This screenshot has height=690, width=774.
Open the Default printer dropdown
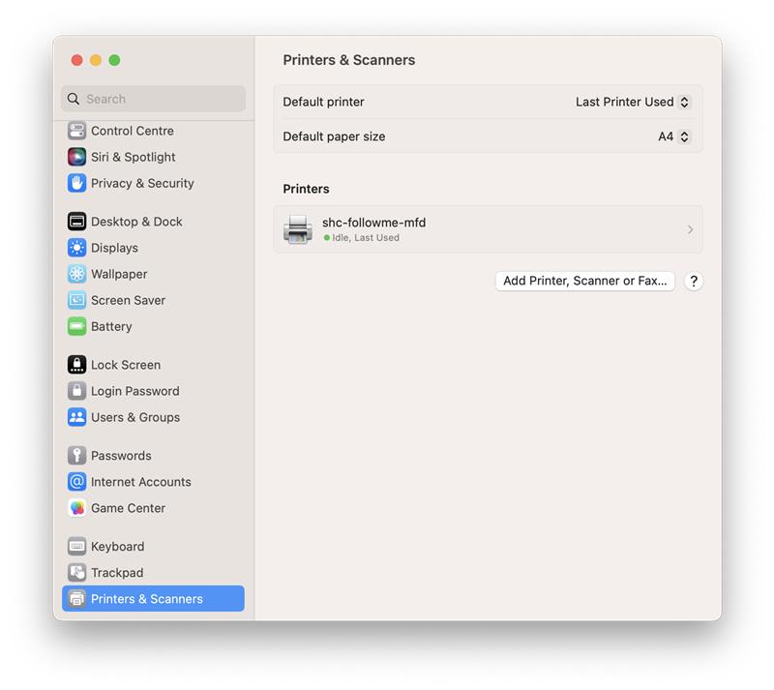tap(633, 102)
